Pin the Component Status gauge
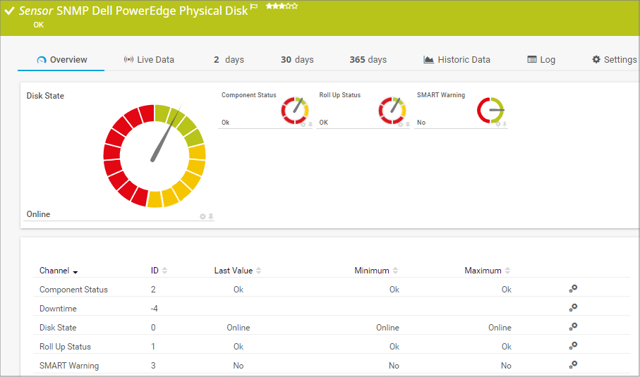The width and height of the screenshot is (640, 377). click(x=310, y=125)
